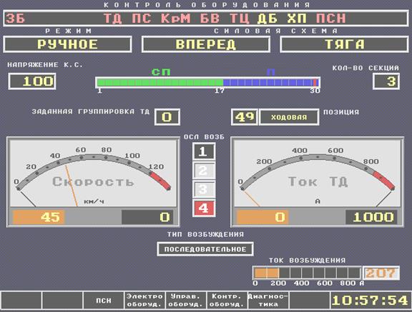
Task: Click the ПС equipment status indicator
Action: pos(142,19)
